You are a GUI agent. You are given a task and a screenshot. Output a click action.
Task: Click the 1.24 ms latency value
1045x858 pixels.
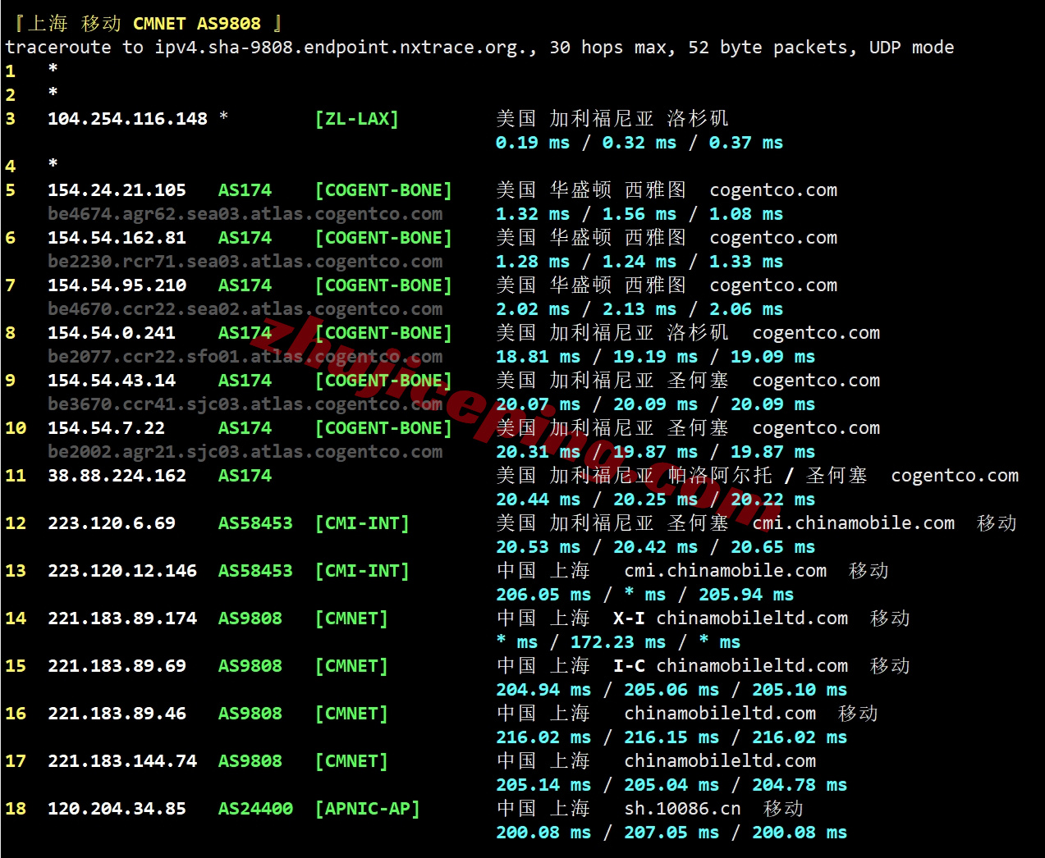(x=639, y=262)
